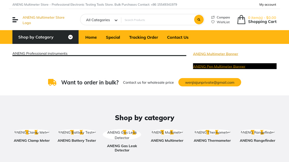Screen dimensions: 289x162
Task: Click the delivery truck icon
Action: [52, 82]
